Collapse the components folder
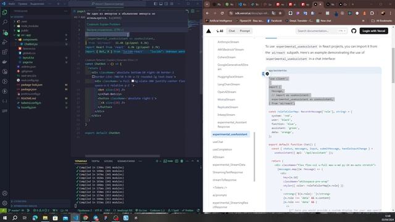Screen dimensions: 395x222 coord(16,39)
